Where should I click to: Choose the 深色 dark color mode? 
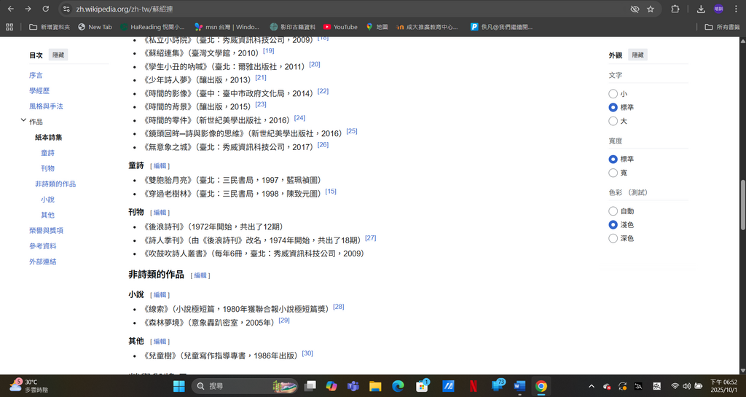tap(613, 238)
